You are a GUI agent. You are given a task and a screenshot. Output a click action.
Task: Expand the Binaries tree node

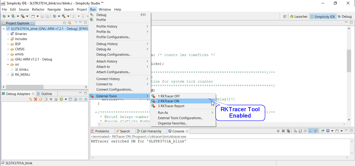pyautogui.click(x=8, y=34)
